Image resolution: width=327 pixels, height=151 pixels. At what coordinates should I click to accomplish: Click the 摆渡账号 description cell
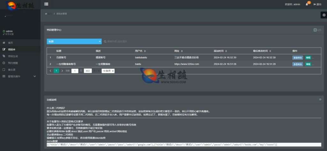(x=101, y=57)
